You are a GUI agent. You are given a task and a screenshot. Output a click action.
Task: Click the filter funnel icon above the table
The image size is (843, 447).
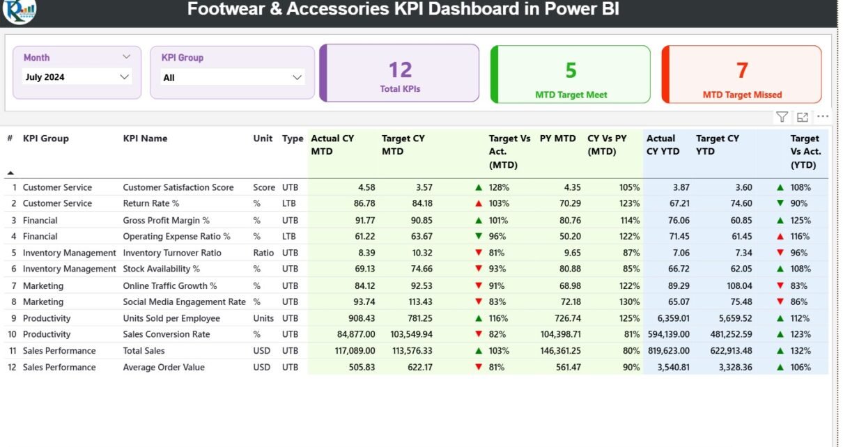pos(782,117)
